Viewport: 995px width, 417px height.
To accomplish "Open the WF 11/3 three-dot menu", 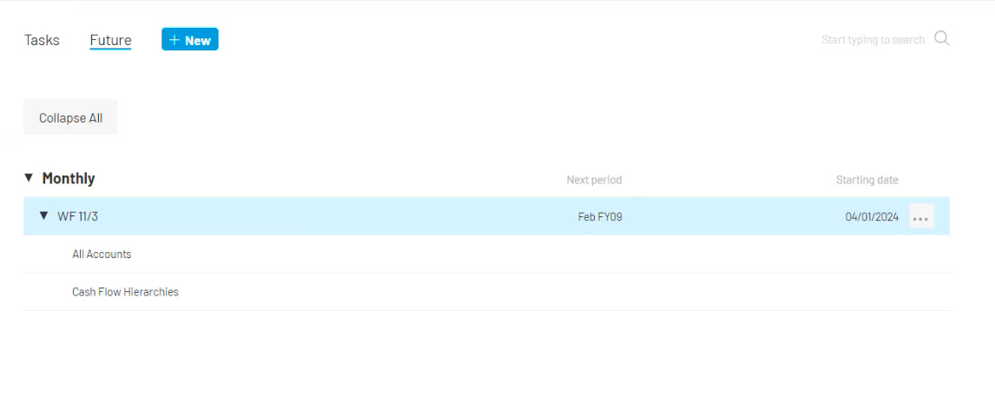I will pyautogui.click(x=920, y=216).
